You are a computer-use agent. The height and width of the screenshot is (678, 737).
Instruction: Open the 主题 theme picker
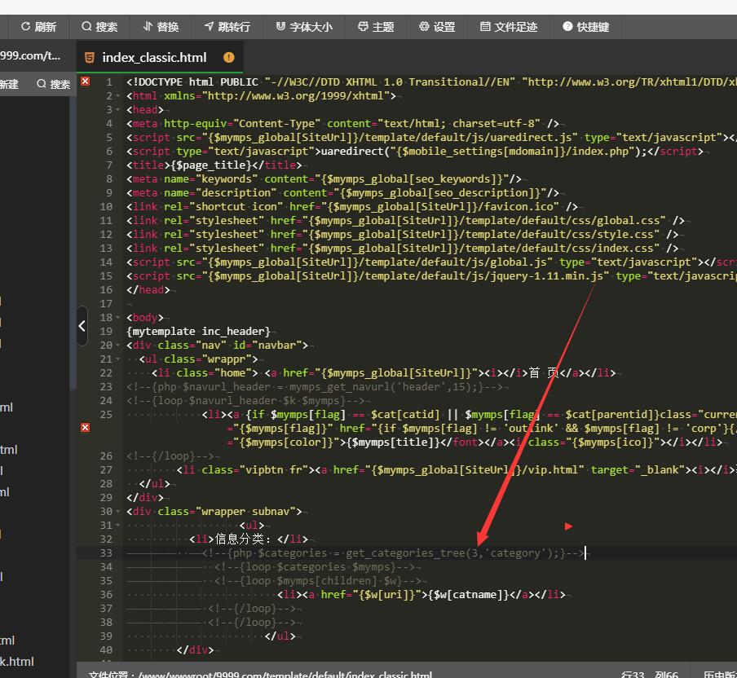pos(376,27)
